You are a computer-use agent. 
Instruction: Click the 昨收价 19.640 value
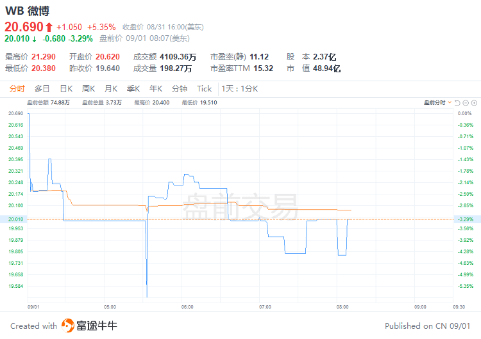click(107, 68)
